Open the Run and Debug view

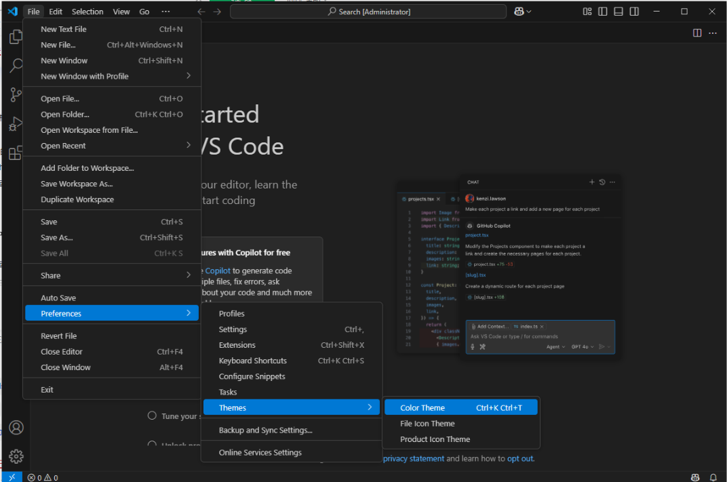click(16, 124)
